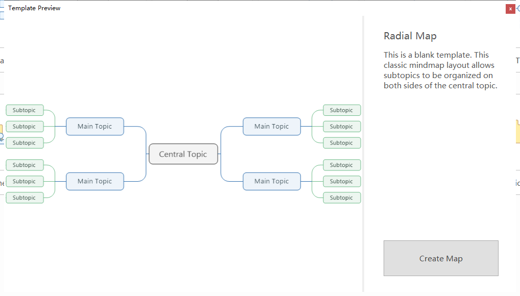The height and width of the screenshot is (296, 520).
Task: Click the first Subtopic under lower-left Main Topic
Action: pos(25,165)
